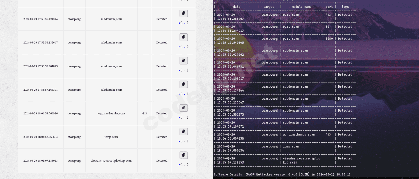Image resolution: width=419 pixels, height=179 pixels.
Task: Click port 8080 in terminal output
Action: click(329, 39)
